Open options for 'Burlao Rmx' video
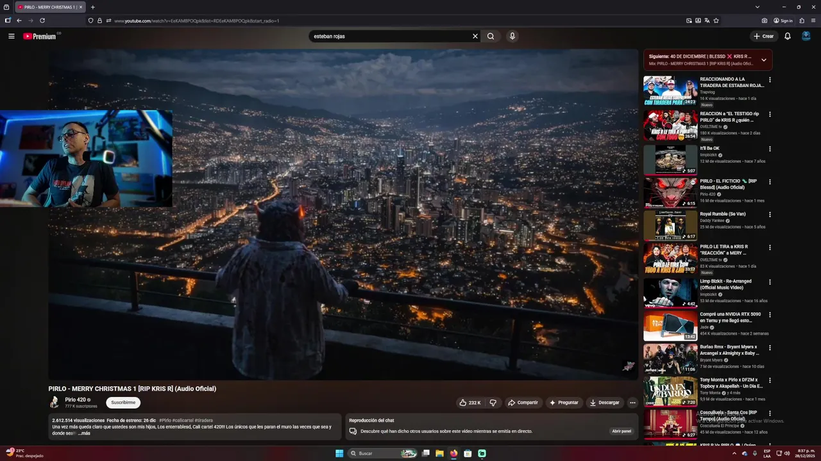Image resolution: width=821 pixels, height=461 pixels. [770, 348]
